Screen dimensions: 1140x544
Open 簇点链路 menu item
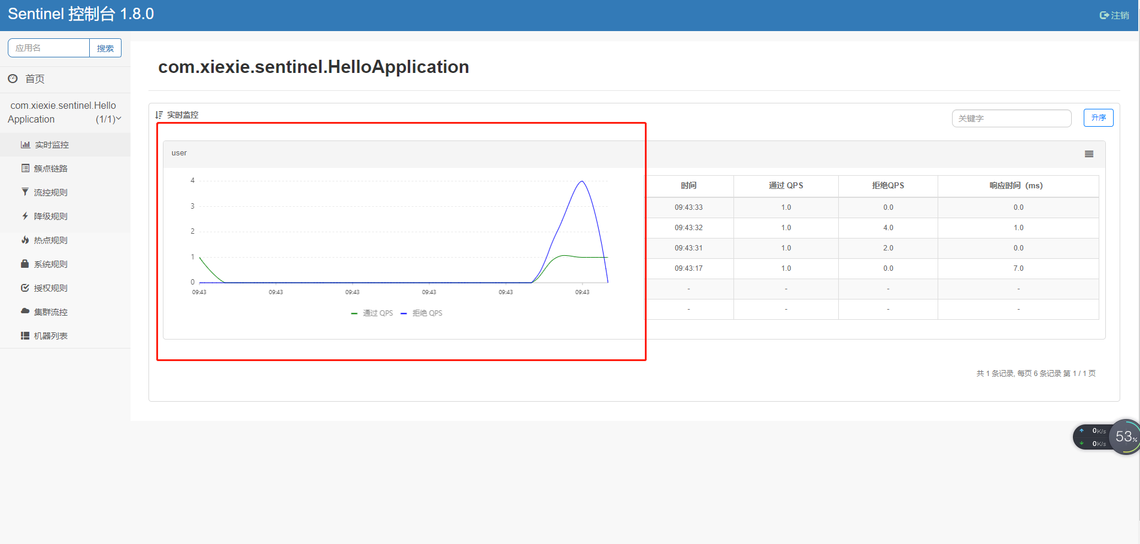coord(65,169)
